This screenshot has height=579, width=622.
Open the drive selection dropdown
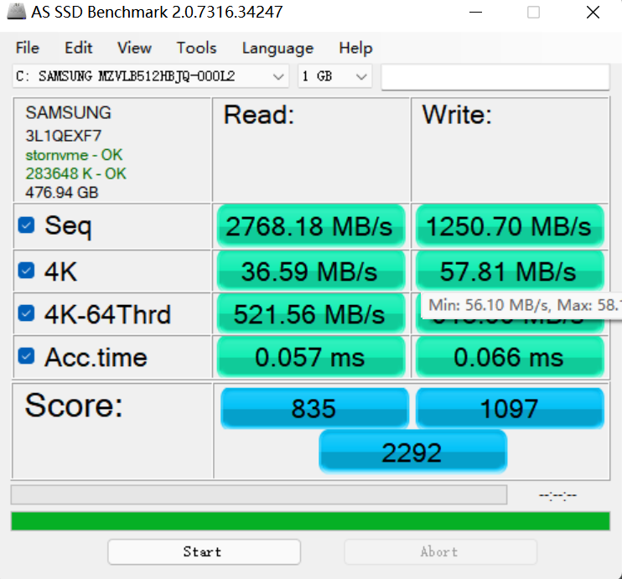point(150,76)
